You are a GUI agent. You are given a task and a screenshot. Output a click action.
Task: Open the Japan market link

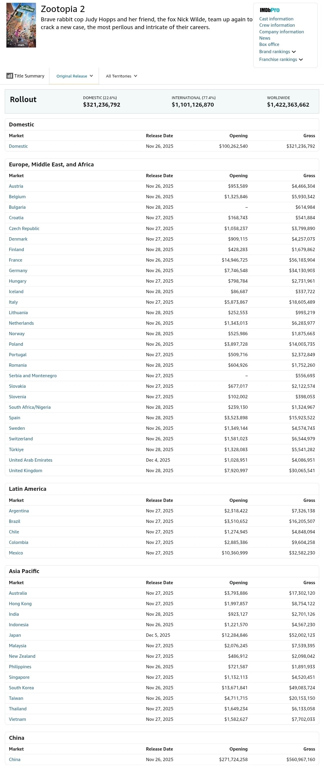15,635
